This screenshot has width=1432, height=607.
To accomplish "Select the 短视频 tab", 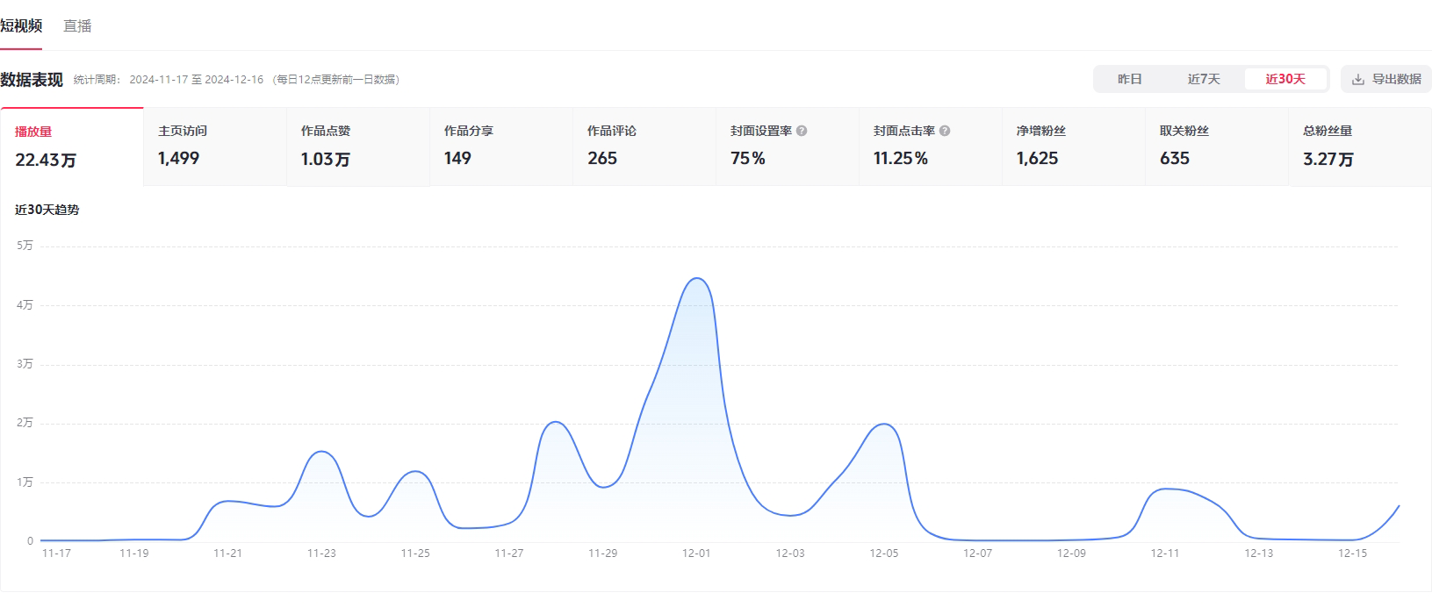I will click(21, 26).
